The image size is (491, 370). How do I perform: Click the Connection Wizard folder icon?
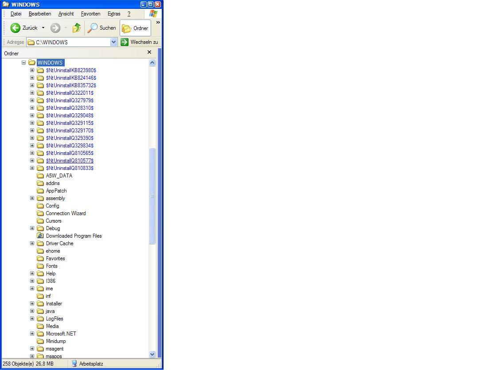click(40, 213)
